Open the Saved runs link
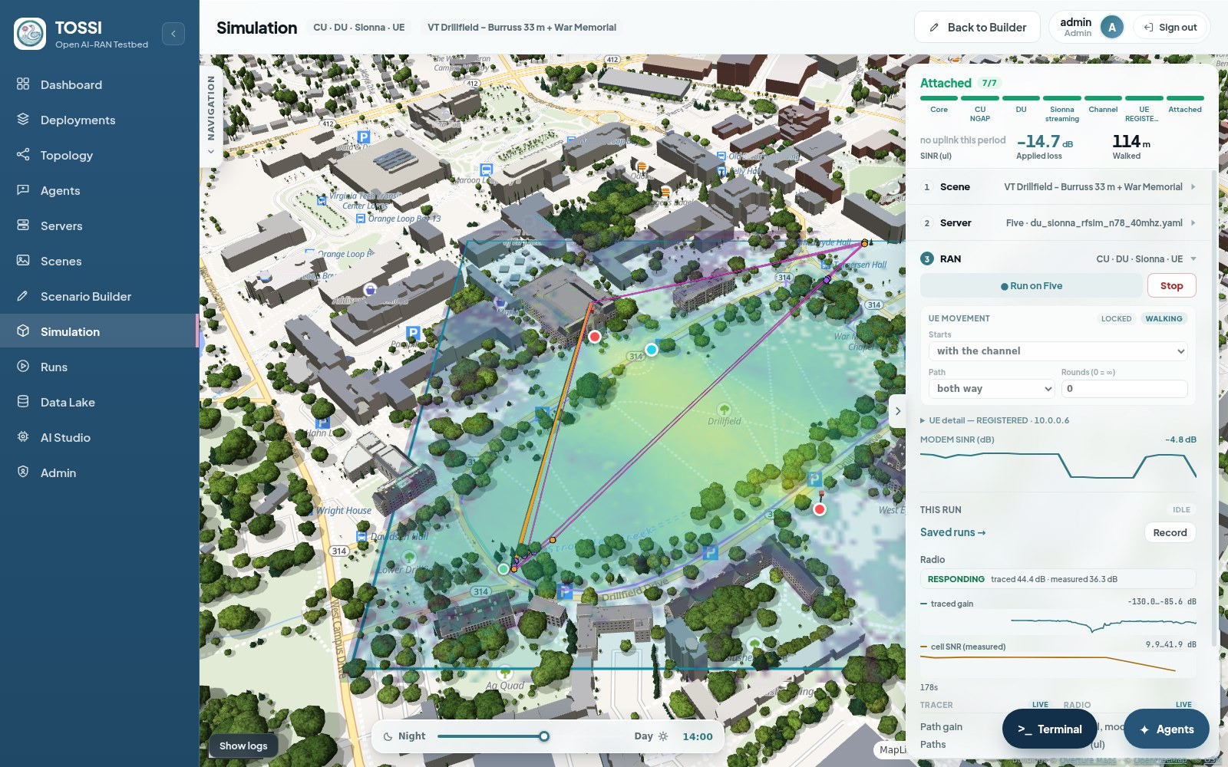 (952, 532)
